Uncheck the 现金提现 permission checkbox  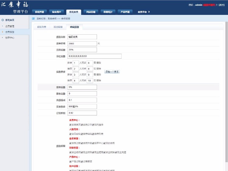[x=93, y=152]
